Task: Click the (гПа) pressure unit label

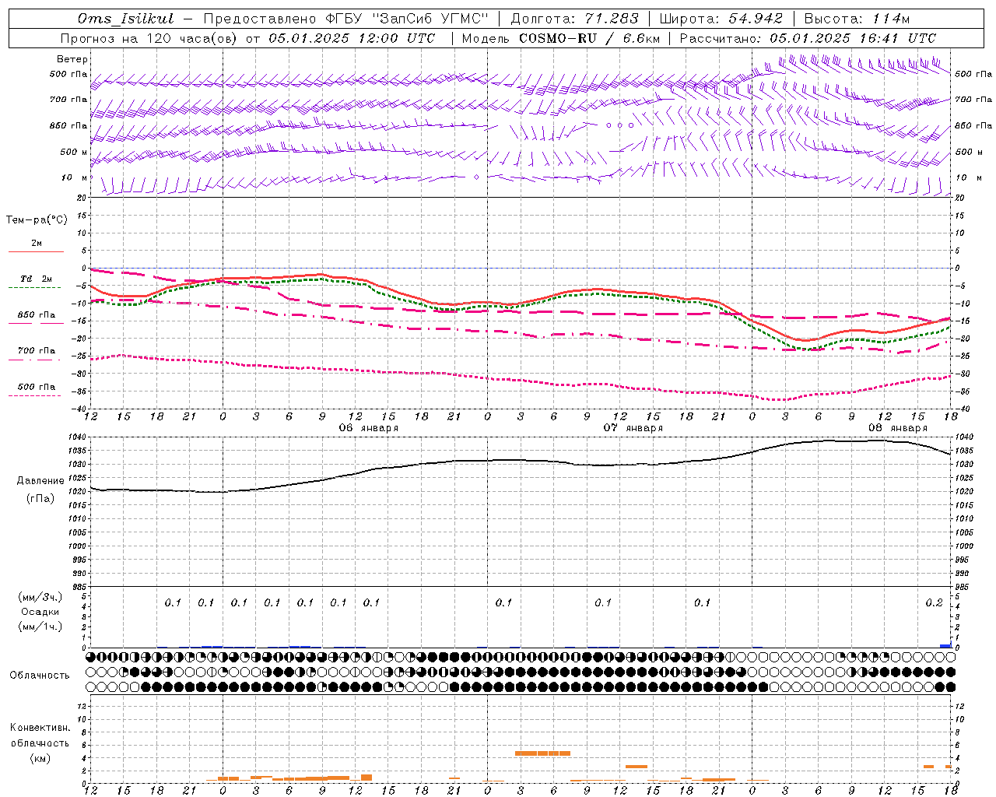Action: pyautogui.click(x=40, y=499)
